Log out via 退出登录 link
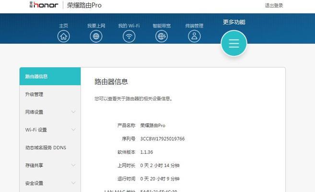The image size is (315, 192). (x=274, y=5)
